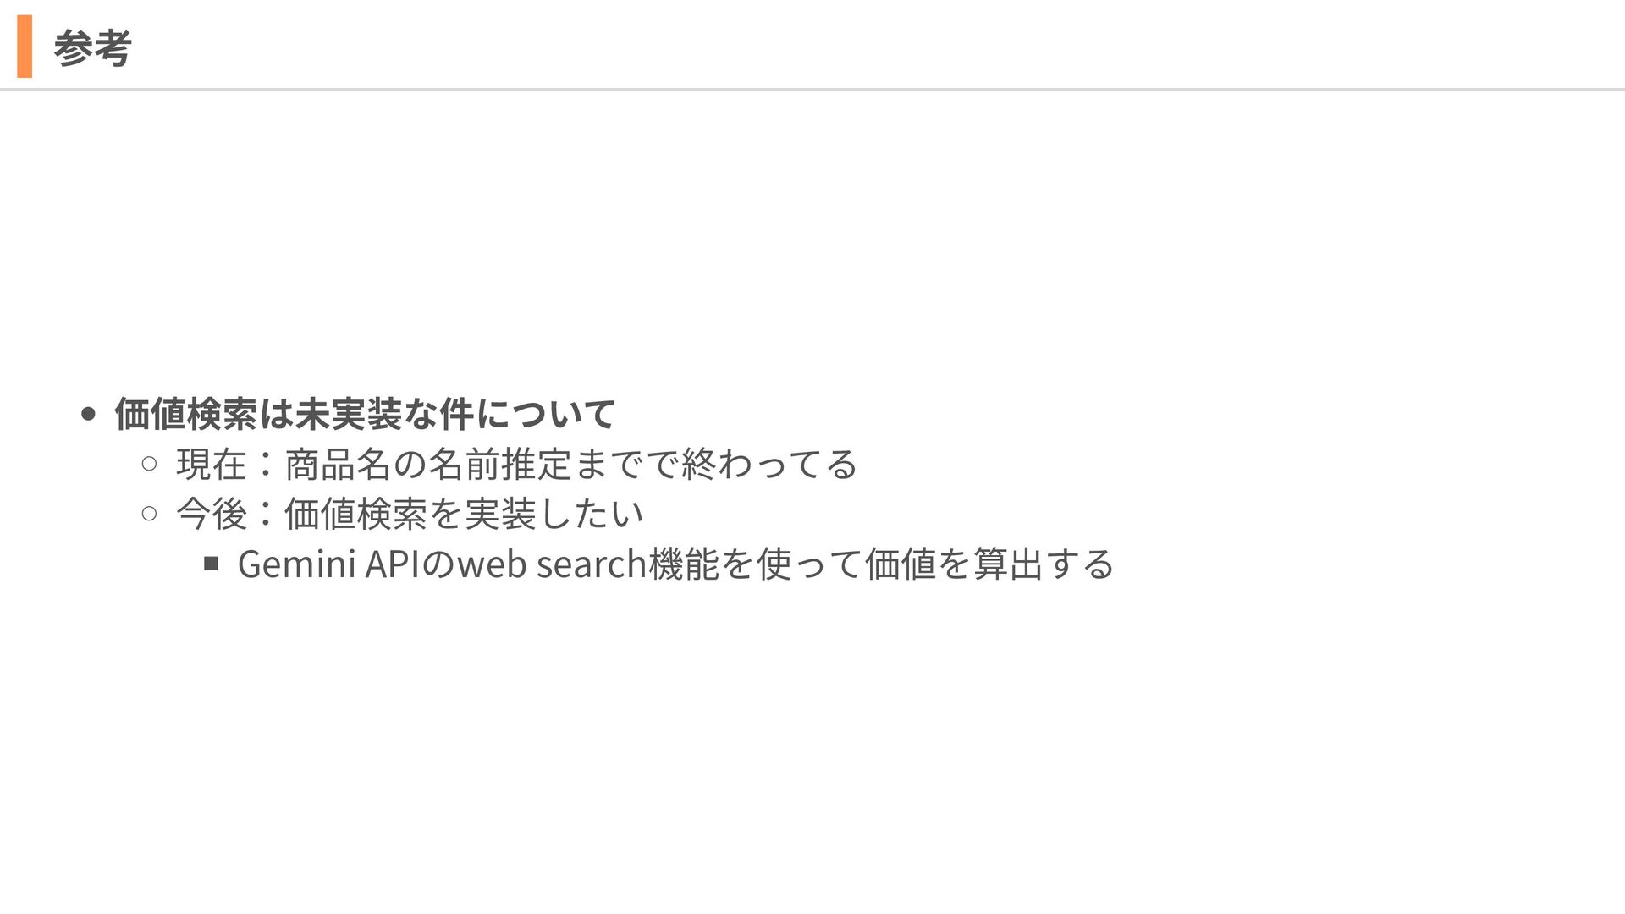Select the text 商品名の名前推定までで終わってる
Screen dimensions: 1625x914
(571, 464)
